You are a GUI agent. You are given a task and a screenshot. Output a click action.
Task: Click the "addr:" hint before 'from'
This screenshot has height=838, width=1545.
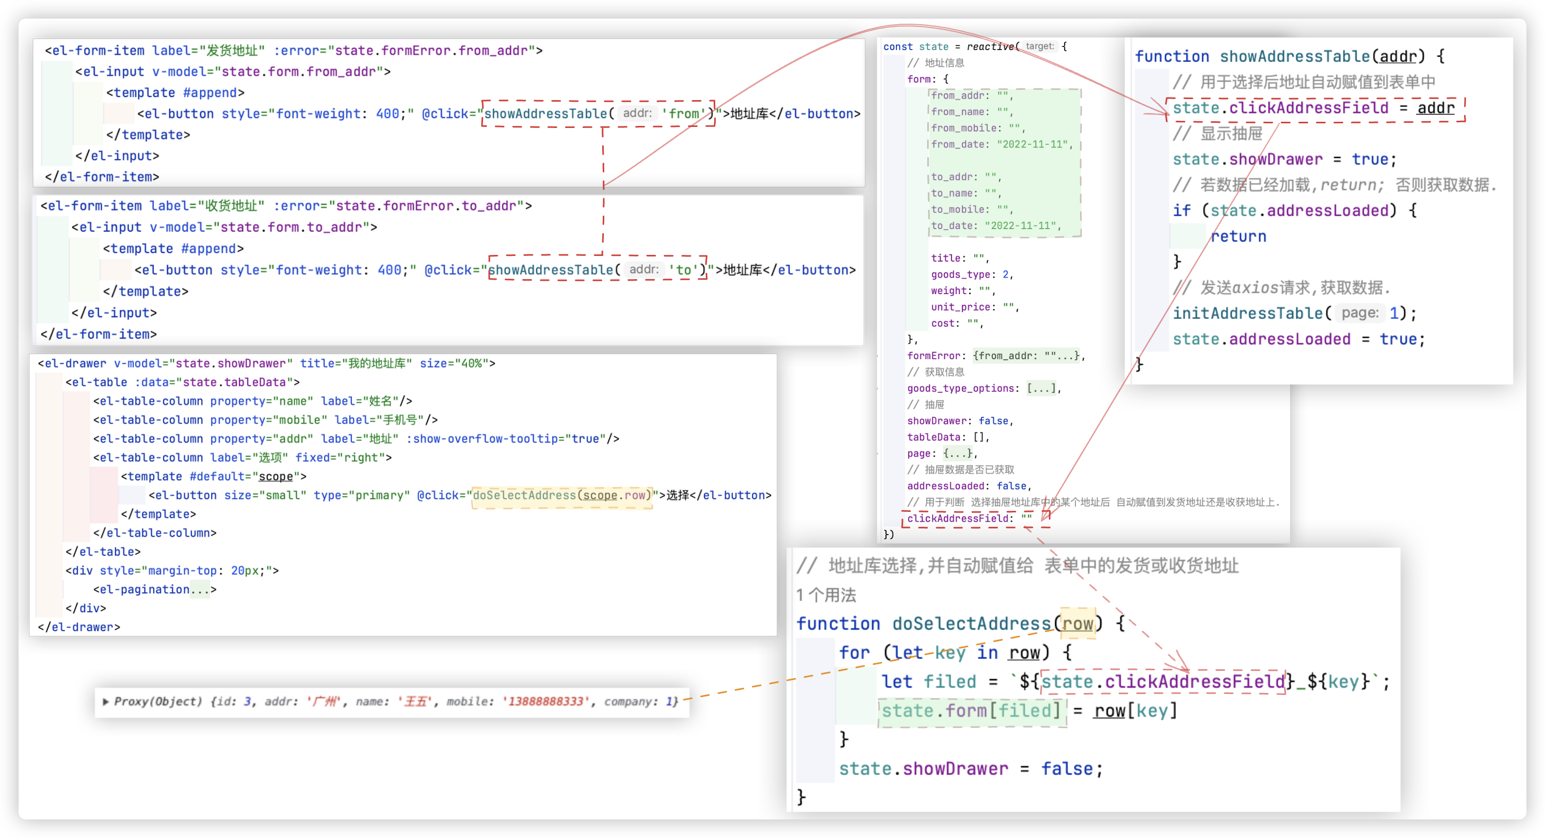coord(637,114)
